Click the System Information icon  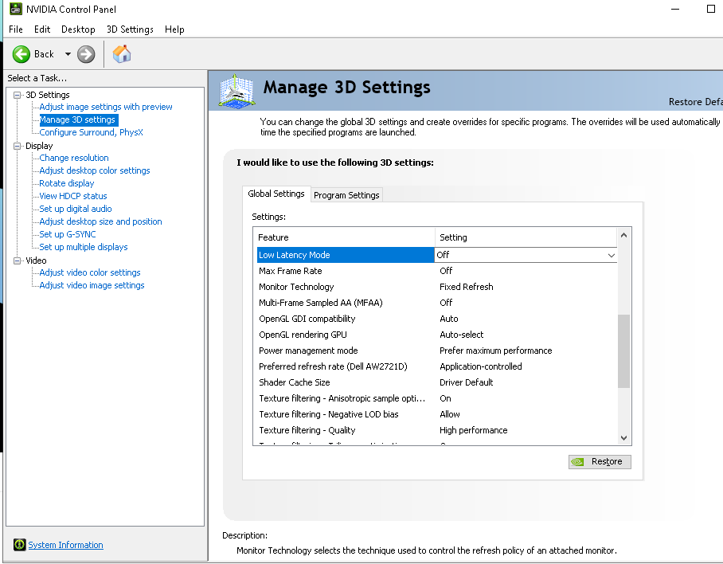click(19, 545)
